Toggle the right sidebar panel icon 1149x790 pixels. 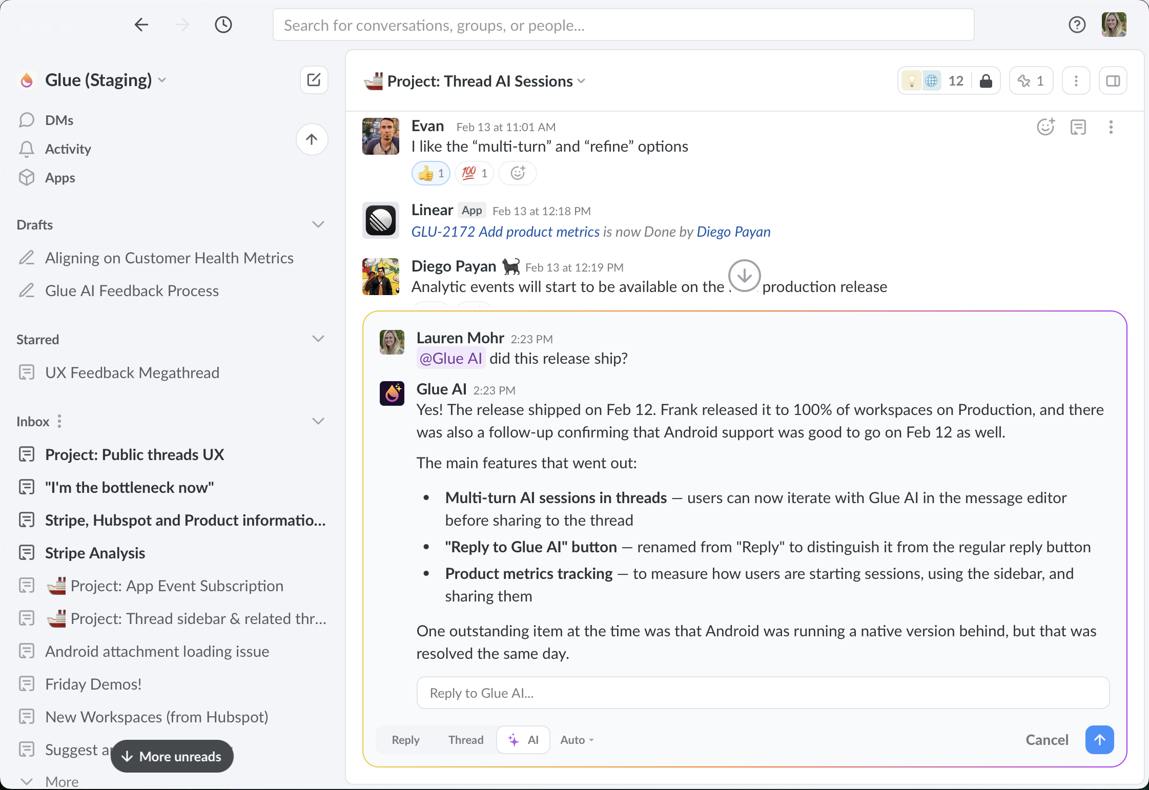(1113, 81)
